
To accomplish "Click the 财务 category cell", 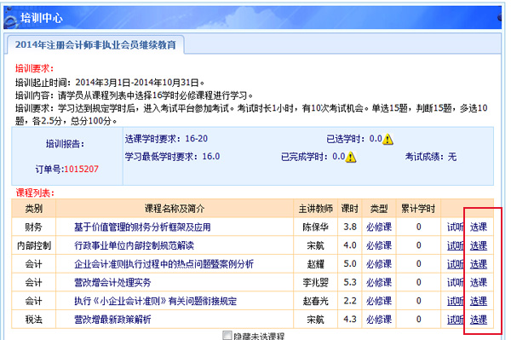I will [x=34, y=227].
